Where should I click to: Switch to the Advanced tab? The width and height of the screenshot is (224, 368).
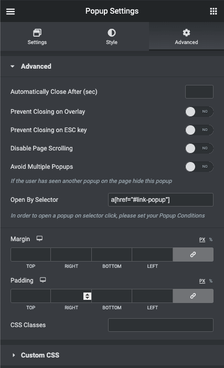[186, 37]
